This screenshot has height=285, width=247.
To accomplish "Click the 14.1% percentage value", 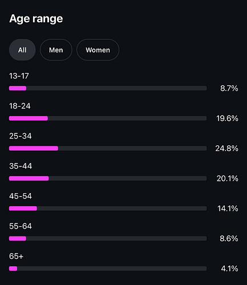I will [228, 209].
